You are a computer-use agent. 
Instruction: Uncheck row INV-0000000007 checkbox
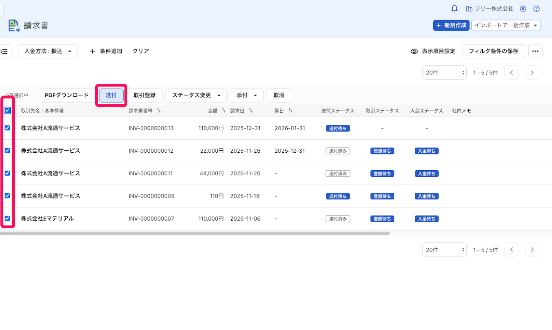7,219
